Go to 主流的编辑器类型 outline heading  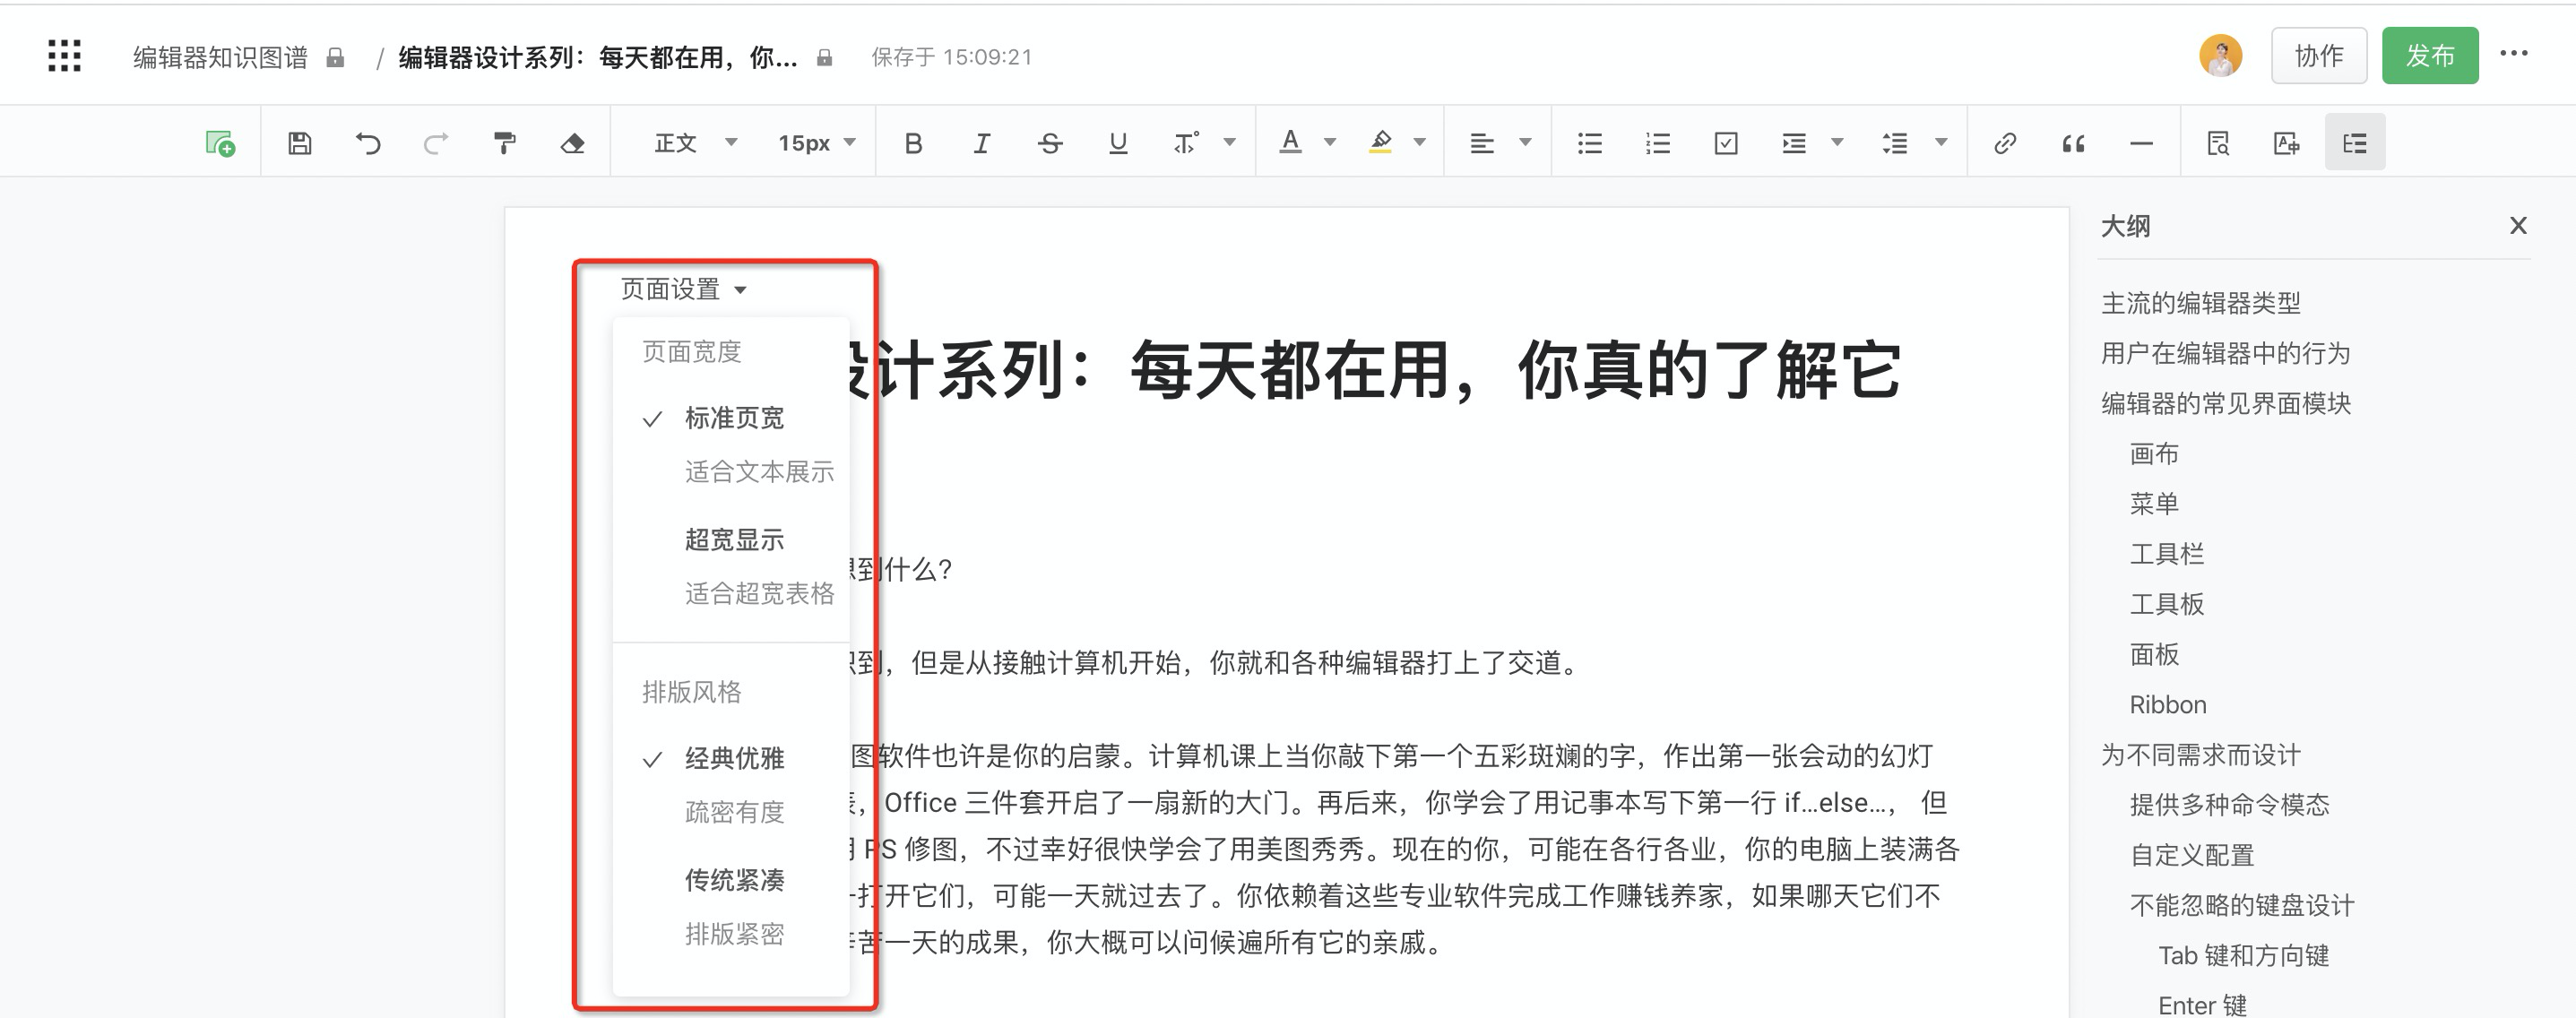pos(2200,303)
